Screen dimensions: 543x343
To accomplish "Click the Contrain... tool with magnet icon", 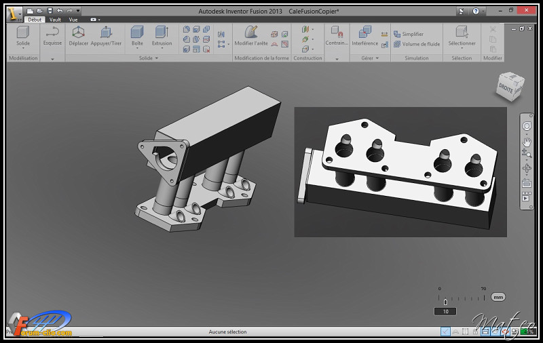I will tap(337, 36).
